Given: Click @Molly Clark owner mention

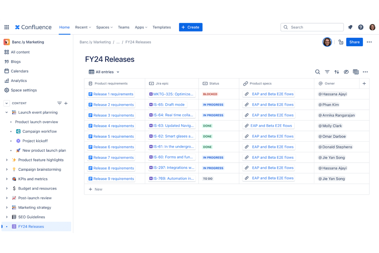Looking at the screenshot, I should pyautogui.click(x=330, y=126).
